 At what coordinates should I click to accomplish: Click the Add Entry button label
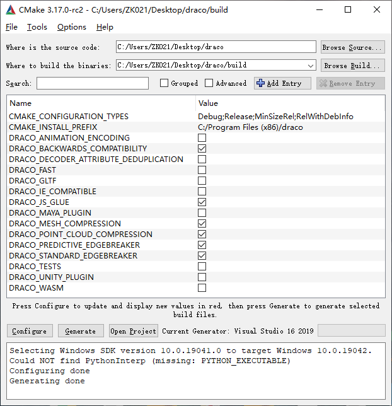[x=284, y=83]
